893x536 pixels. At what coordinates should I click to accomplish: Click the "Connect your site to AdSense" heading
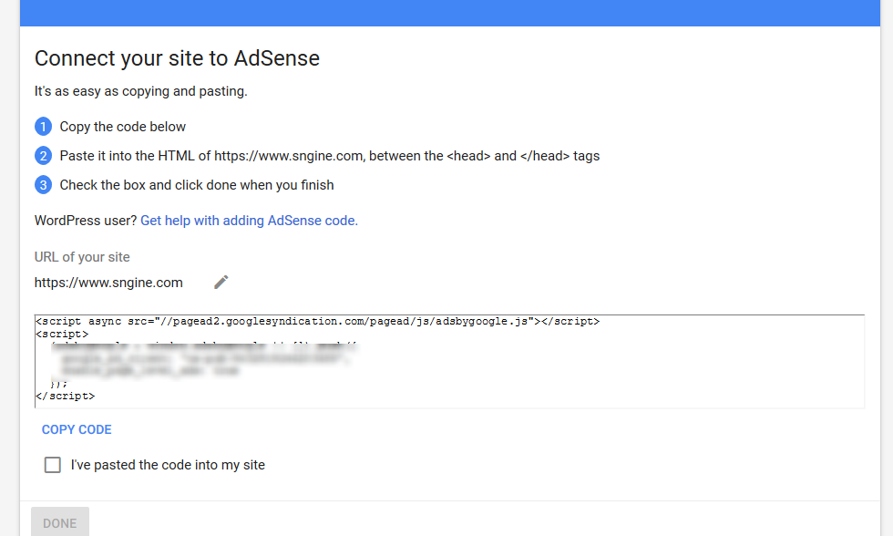[177, 58]
